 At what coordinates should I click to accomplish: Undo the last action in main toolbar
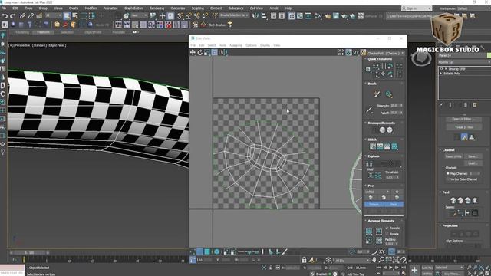5,15
